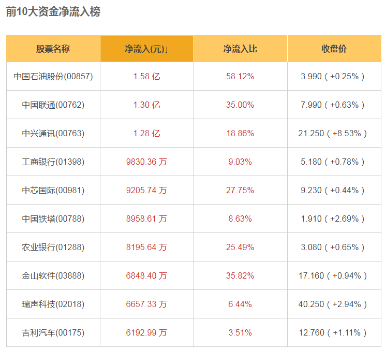
Task: Open 农业银行(01288) stock link
Action: coord(53,248)
